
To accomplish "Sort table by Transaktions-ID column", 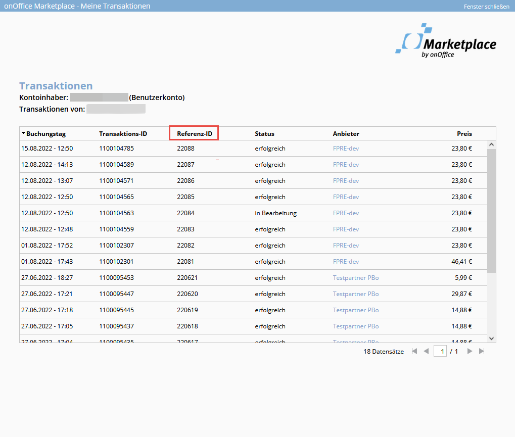I will click(123, 134).
